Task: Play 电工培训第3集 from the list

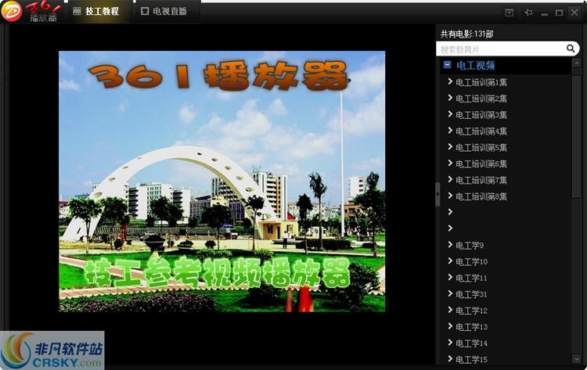Action: [481, 115]
